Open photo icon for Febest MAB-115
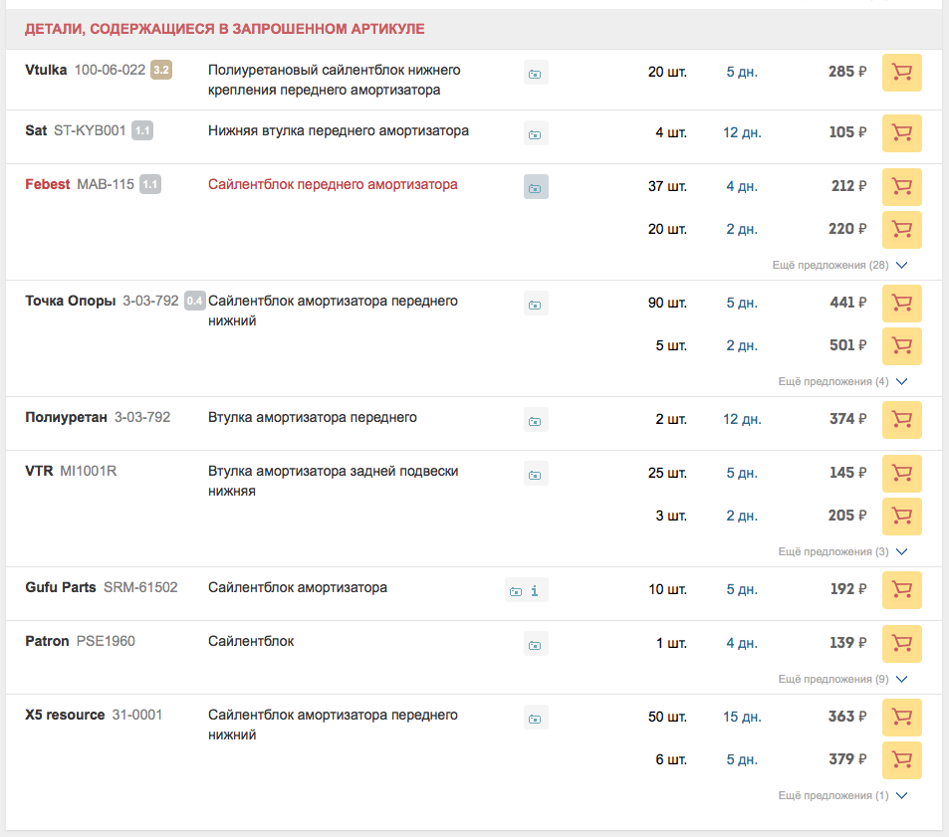The image size is (949, 837). click(x=536, y=187)
